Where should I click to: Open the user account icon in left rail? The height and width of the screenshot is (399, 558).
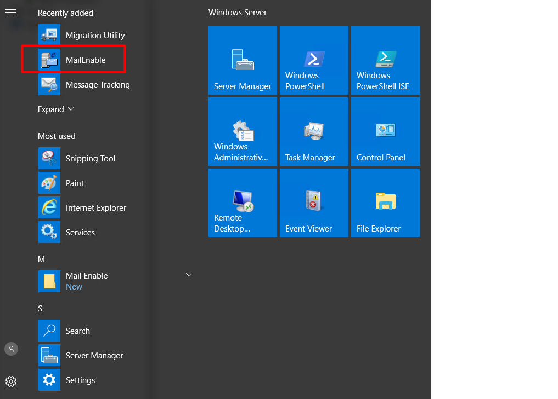click(x=11, y=349)
